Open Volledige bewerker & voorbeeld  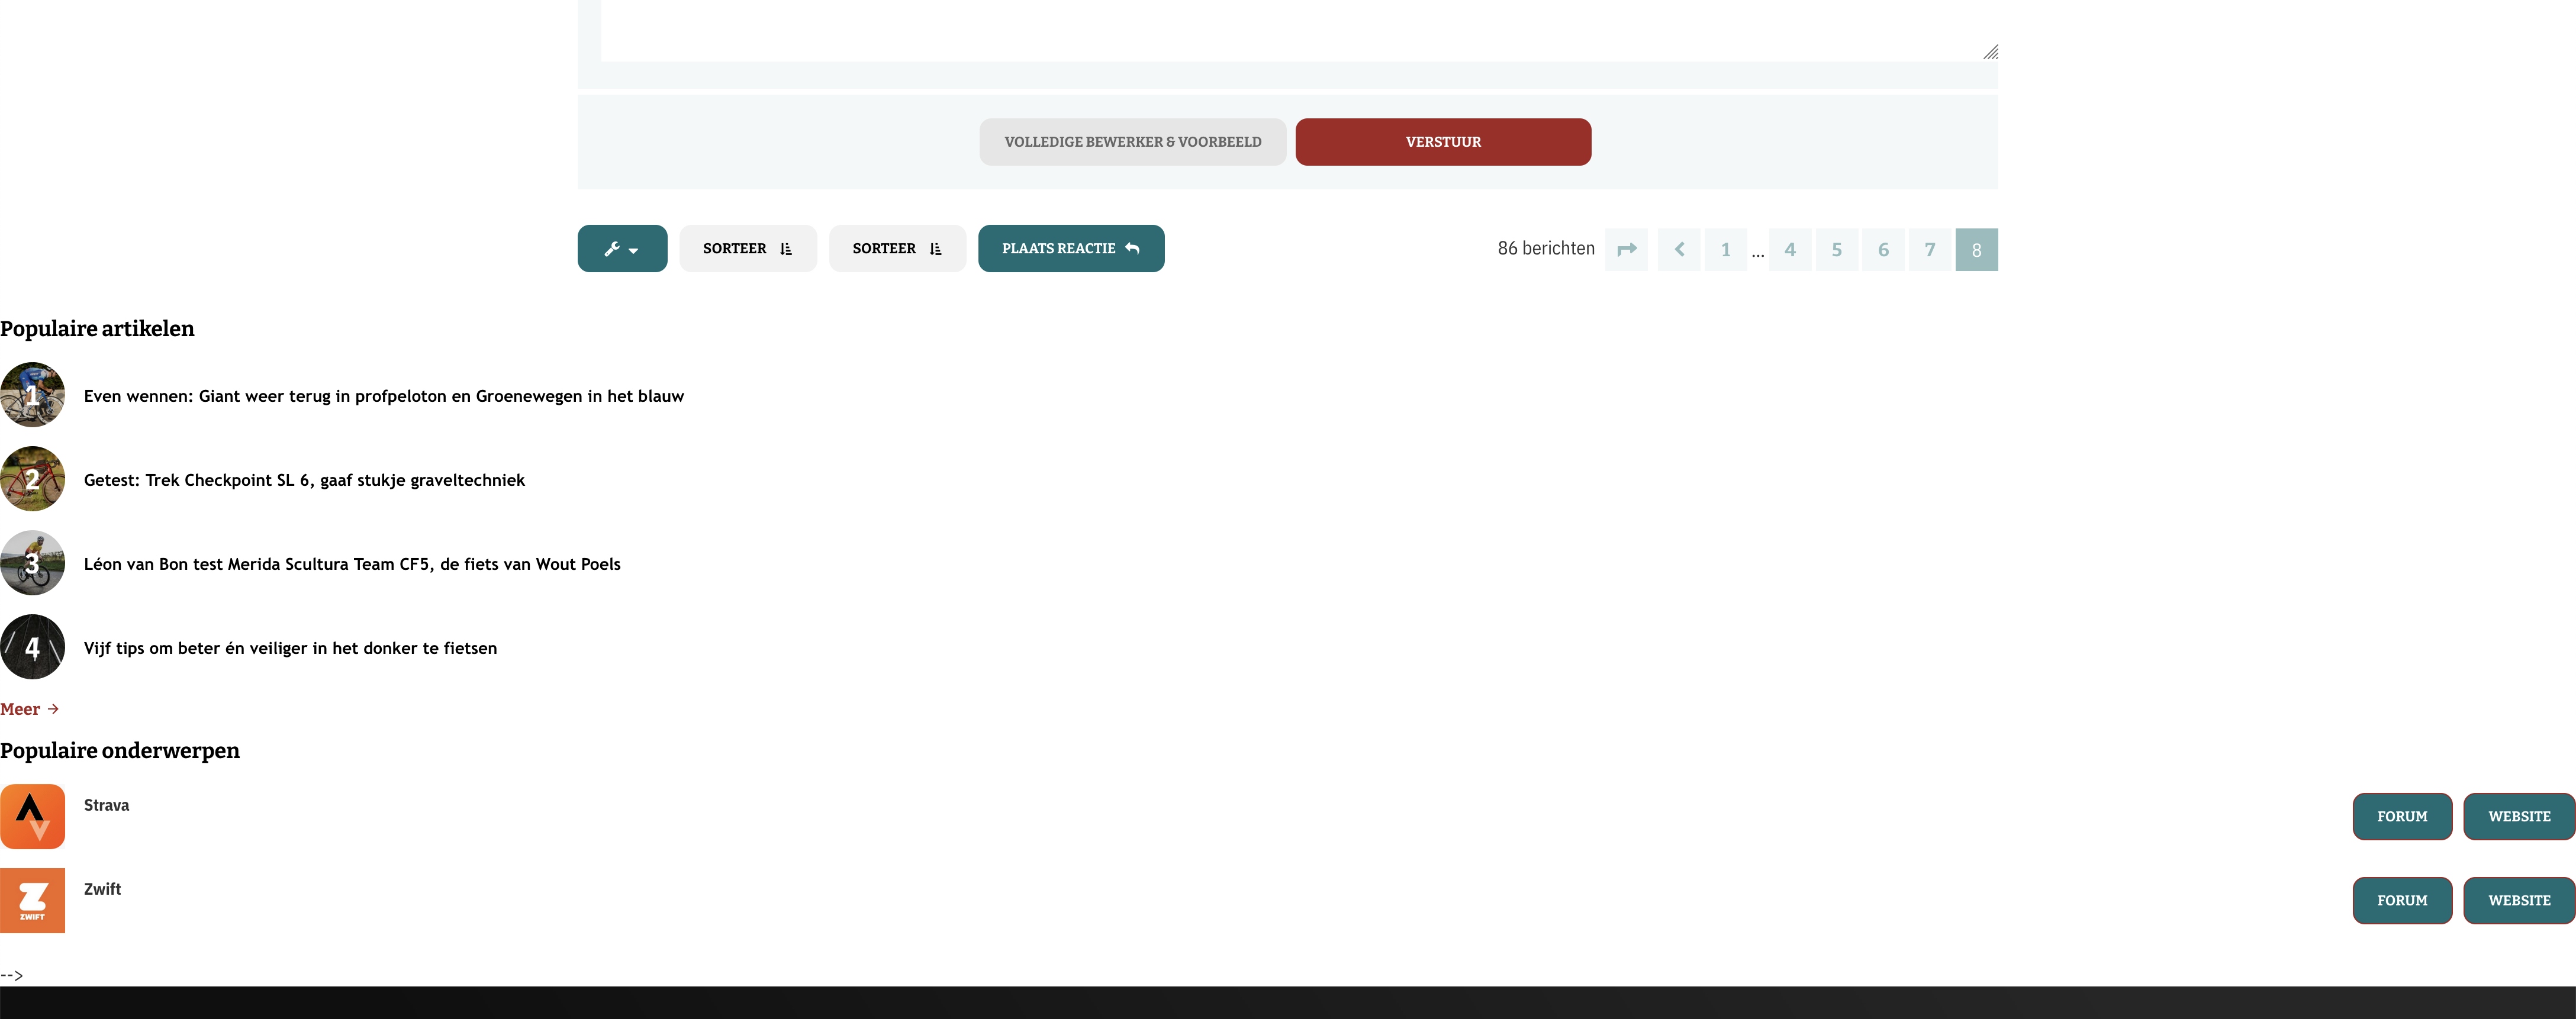tap(1132, 142)
